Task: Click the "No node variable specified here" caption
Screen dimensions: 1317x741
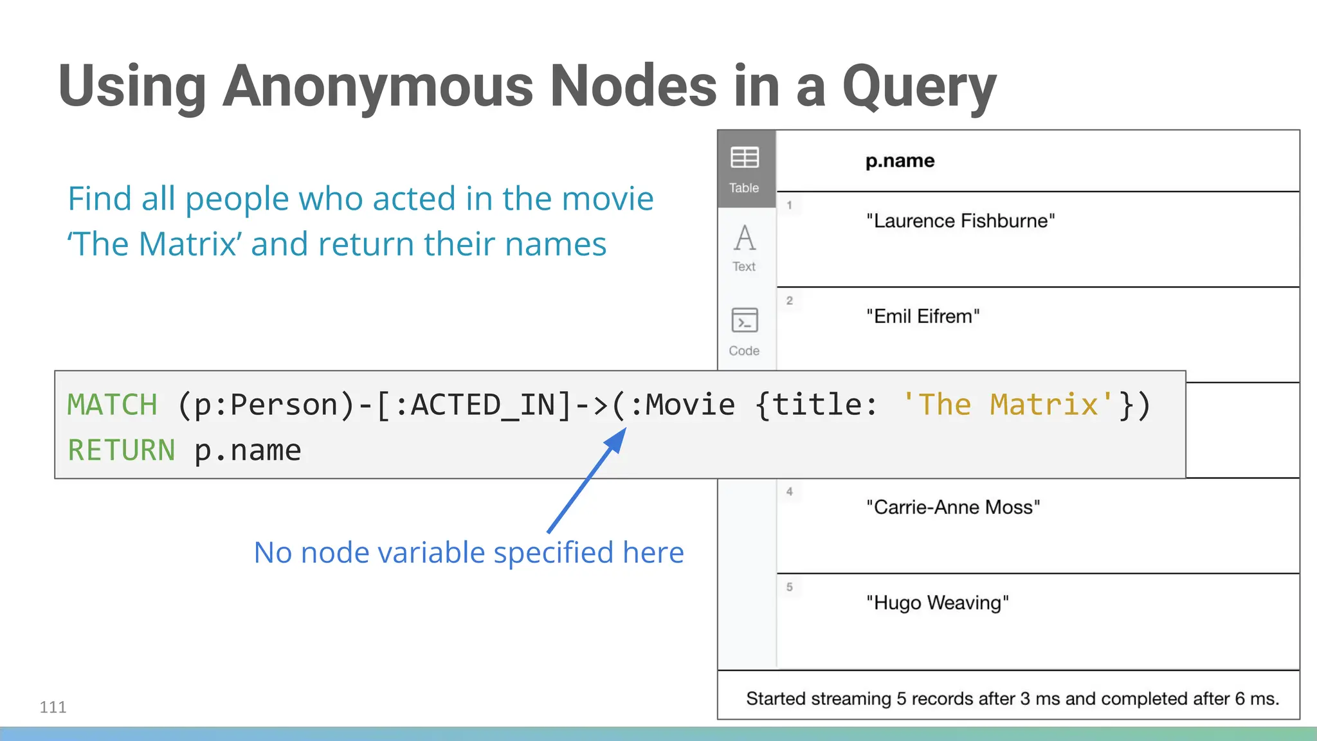Action: (469, 553)
